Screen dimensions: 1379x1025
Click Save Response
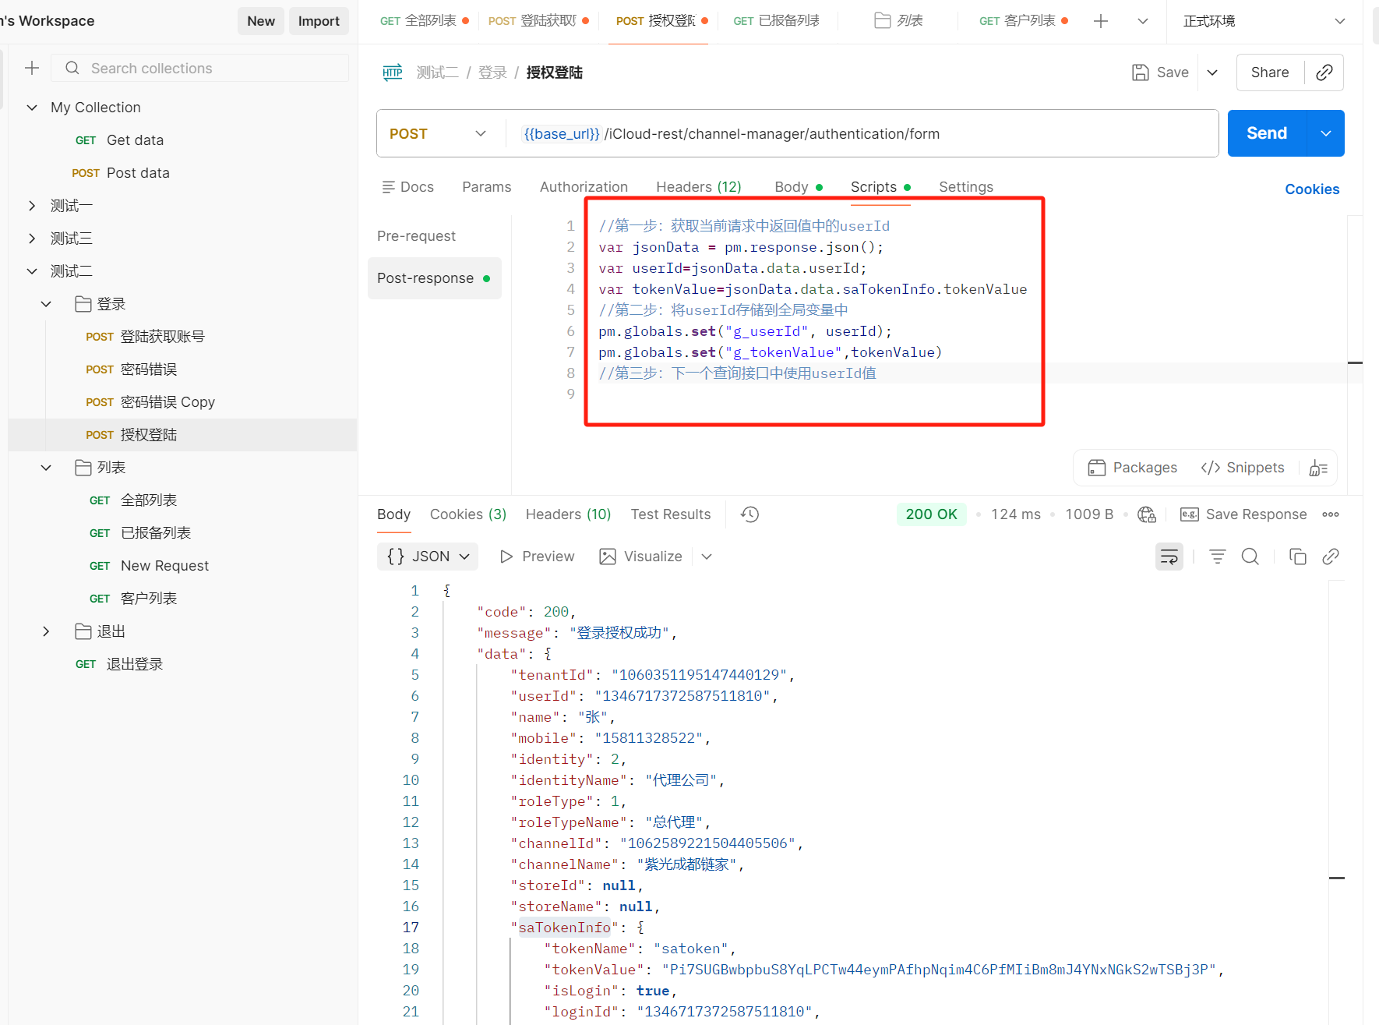1243,514
